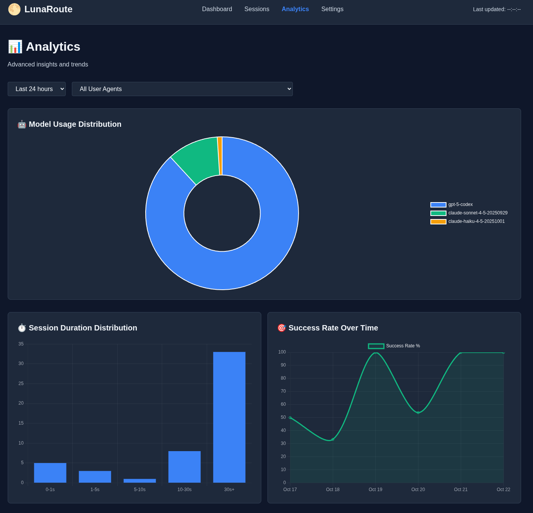Click the 30s+ bar in duration chart
This screenshot has height=513, width=533.
pos(229,417)
